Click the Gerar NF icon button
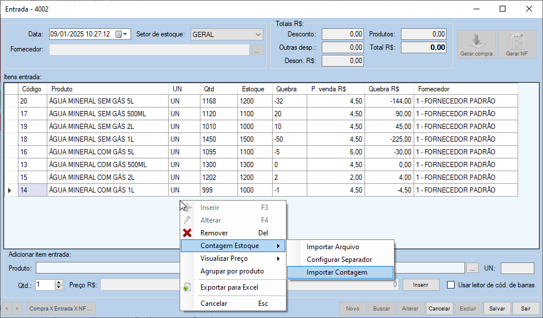 click(517, 45)
